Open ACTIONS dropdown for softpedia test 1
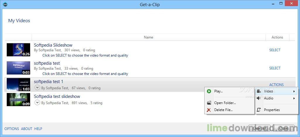The height and width of the screenshot is (137, 300). pyautogui.click(x=277, y=85)
